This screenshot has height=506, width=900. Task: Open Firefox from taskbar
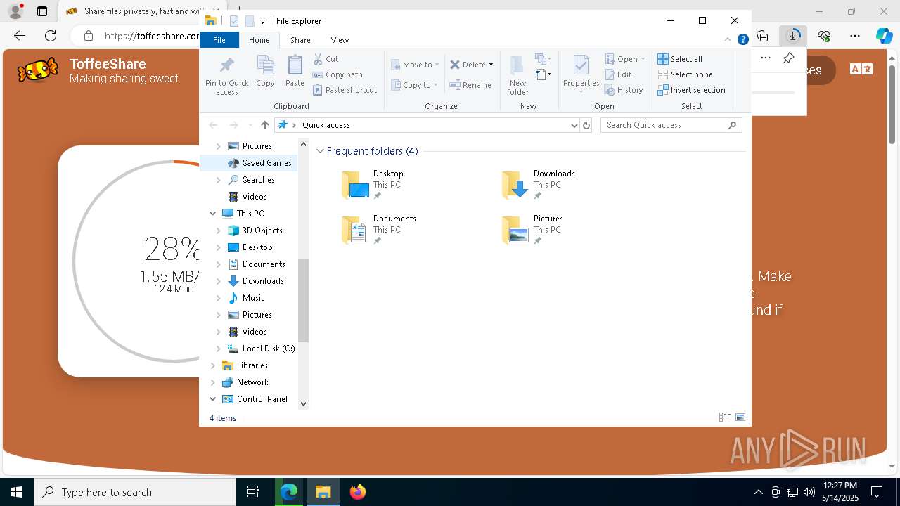(x=358, y=492)
